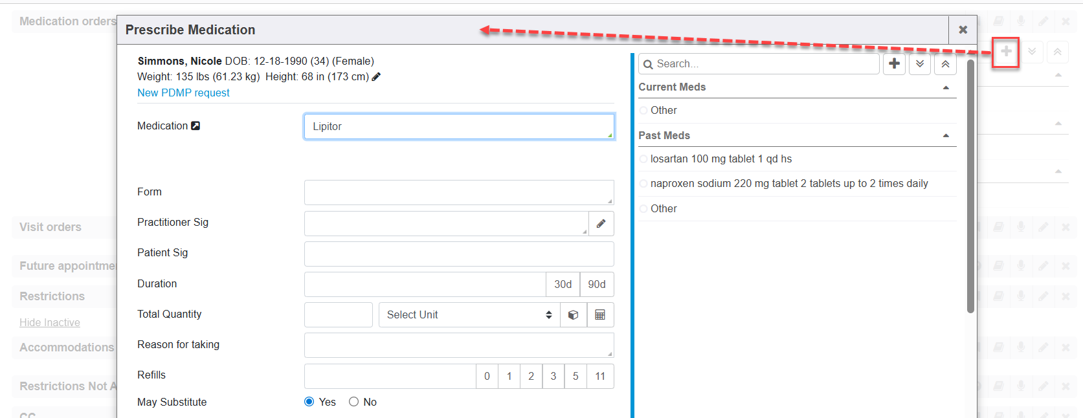
Task: Click the medication list vertical scrollbar
Action: [x=970, y=186]
